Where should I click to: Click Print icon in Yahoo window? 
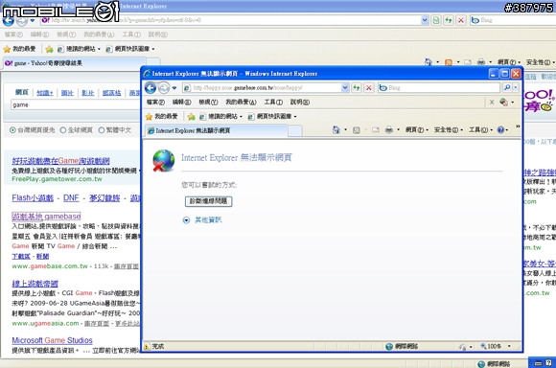(481, 62)
